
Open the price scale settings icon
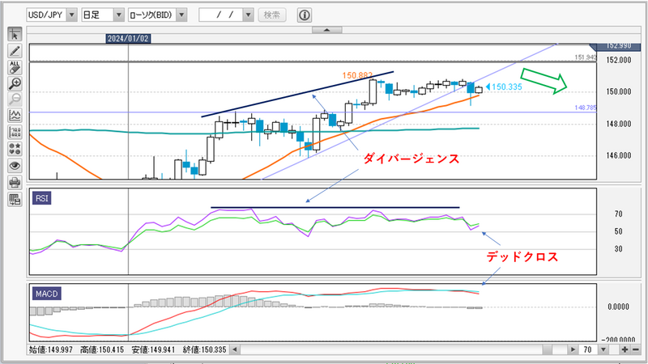[x=15, y=132]
